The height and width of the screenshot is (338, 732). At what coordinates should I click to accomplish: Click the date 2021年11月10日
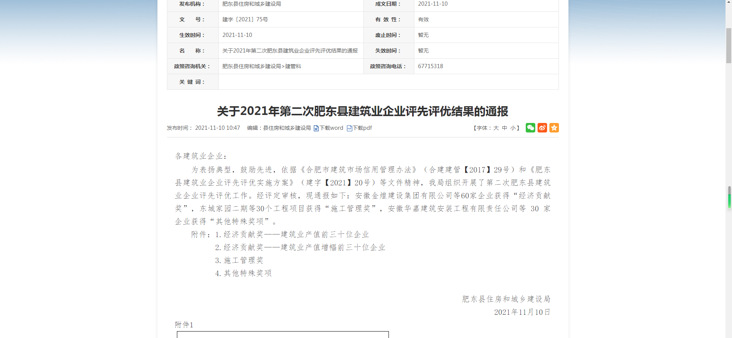[522, 312]
